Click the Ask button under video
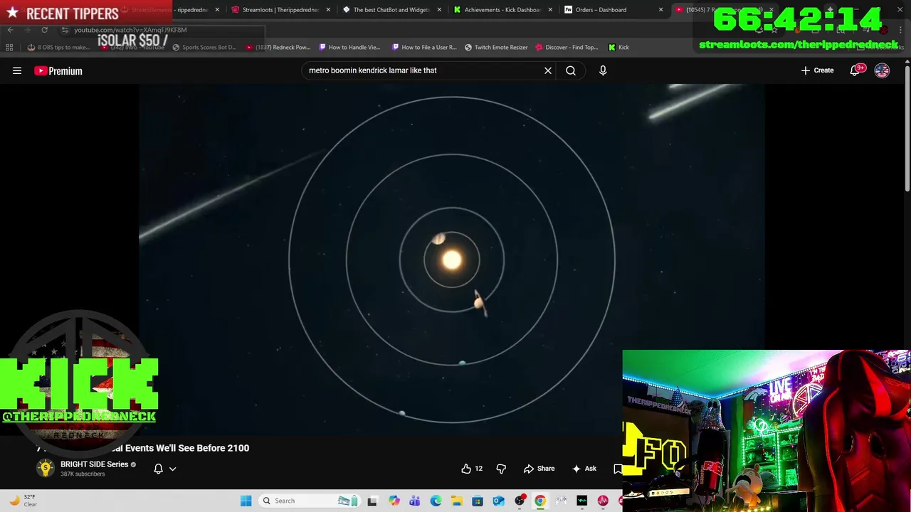The height and width of the screenshot is (512, 911). click(584, 469)
